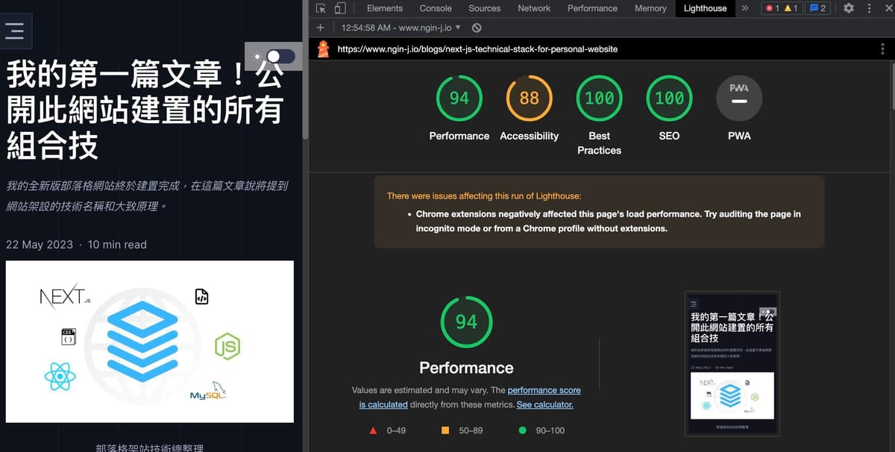Image resolution: width=895 pixels, height=452 pixels.
Task: Open the 'See calculator.' link
Action: tap(544, 404)
